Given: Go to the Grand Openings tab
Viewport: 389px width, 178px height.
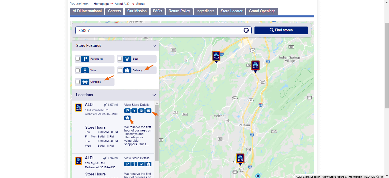Looking at the screenshot, I should tap(262, 11).
